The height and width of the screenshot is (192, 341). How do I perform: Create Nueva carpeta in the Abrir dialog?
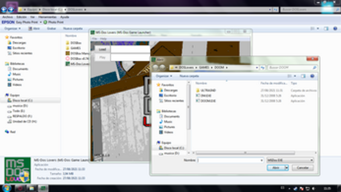tap(189, 76)
